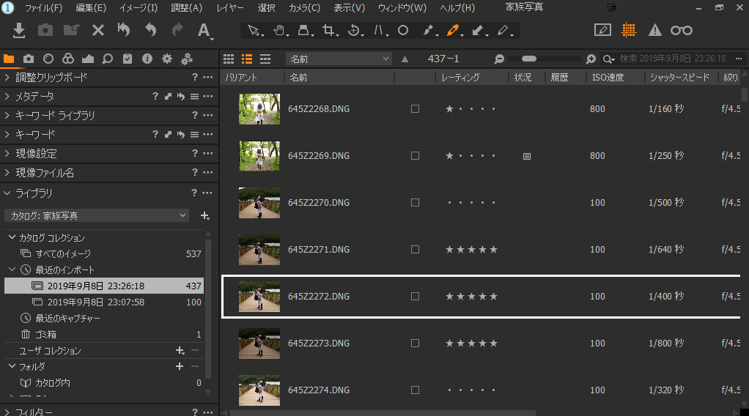Switch browser to grid thumbnail view
Image resolution: width=749 pixels, height=416 pixels.
[x=229, y=59]
